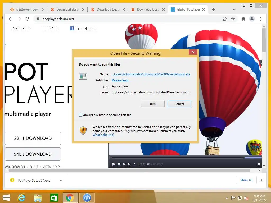Open the Chrome three-dot menu
The height and width of the screenshot is (203, 271).
point(260,19)
